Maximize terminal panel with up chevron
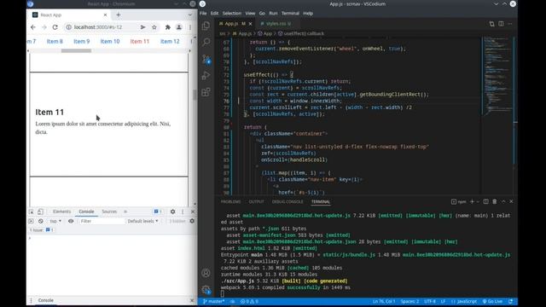Screen dimensions: 546x307 (x=503, y=201)
